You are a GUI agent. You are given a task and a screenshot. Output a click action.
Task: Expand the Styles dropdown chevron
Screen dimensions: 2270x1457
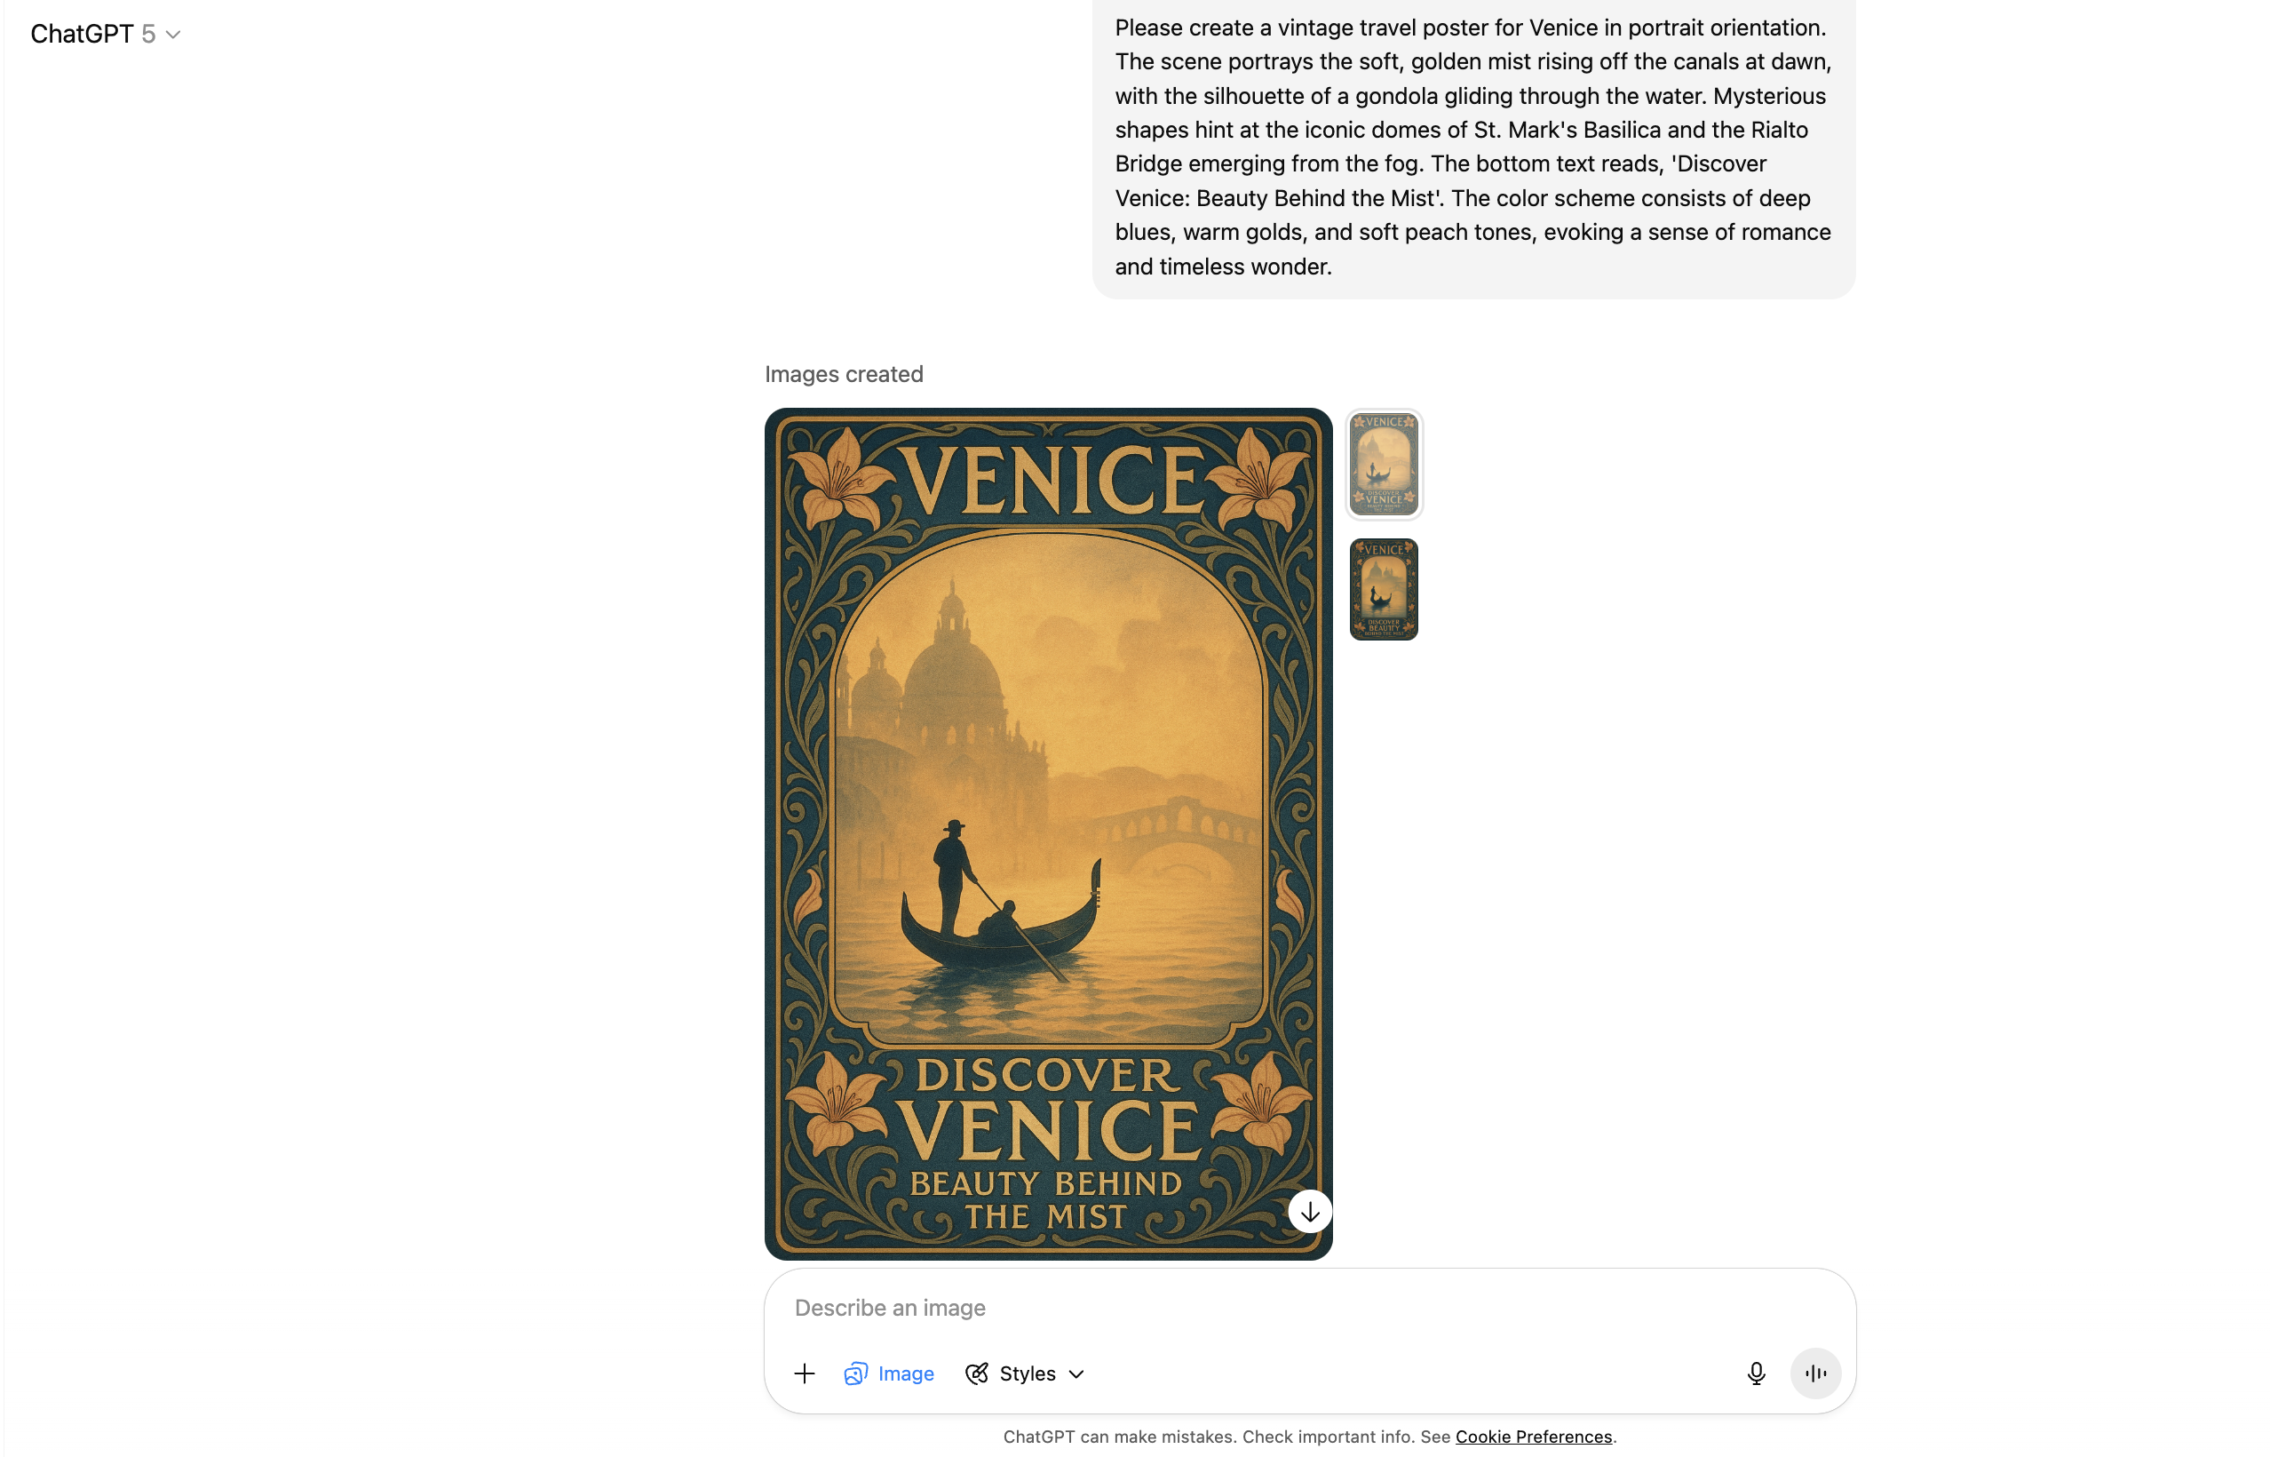tap(1076, 1374)
